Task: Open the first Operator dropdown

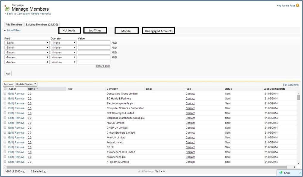Action: pyautogui.click(x=63, y=43)
